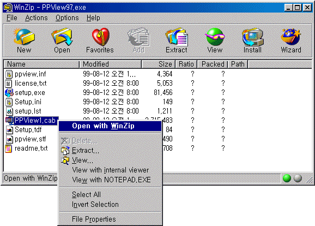Image resolution: width=315 pixels, height=226 pixels.
Task: Click the Delete icon in context menu
Action: 65,141
